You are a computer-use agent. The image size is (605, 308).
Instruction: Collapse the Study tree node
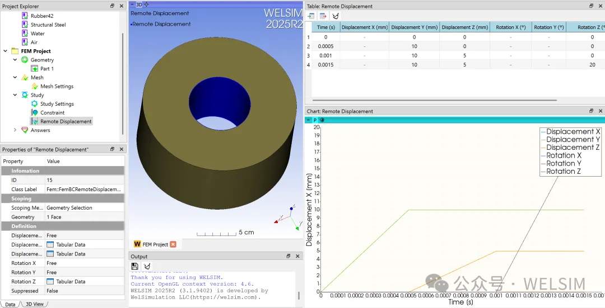click(15, 94)
